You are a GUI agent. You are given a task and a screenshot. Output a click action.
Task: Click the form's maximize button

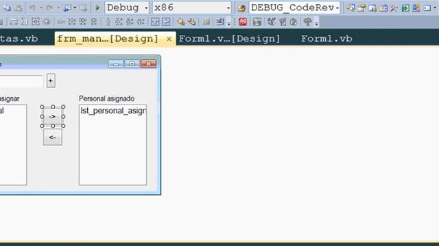click(x=132, y=64)
